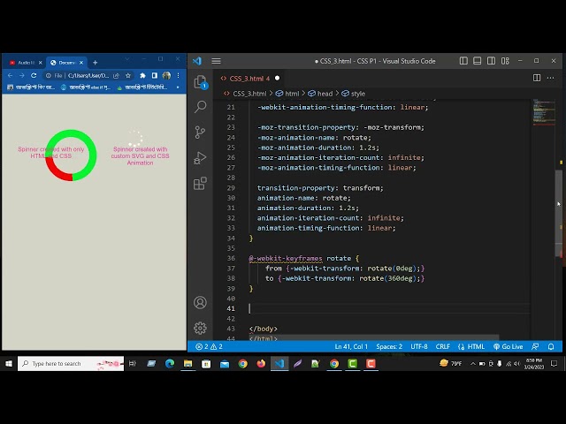Image resolution: width=566 pixels, height=424 pixels.
Task: Select the CSS_3.html editor tab
Action: click(x=249, y=79)
